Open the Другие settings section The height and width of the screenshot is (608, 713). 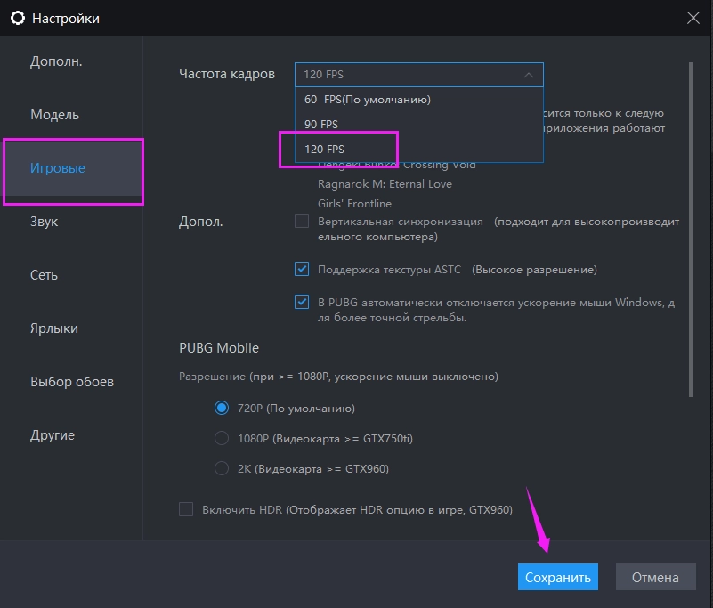click(53, 434)
